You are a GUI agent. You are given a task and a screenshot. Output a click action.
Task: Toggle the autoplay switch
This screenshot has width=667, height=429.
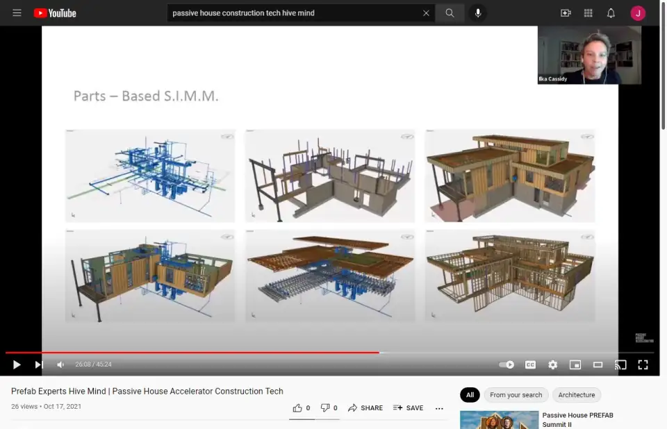(507, 364)
